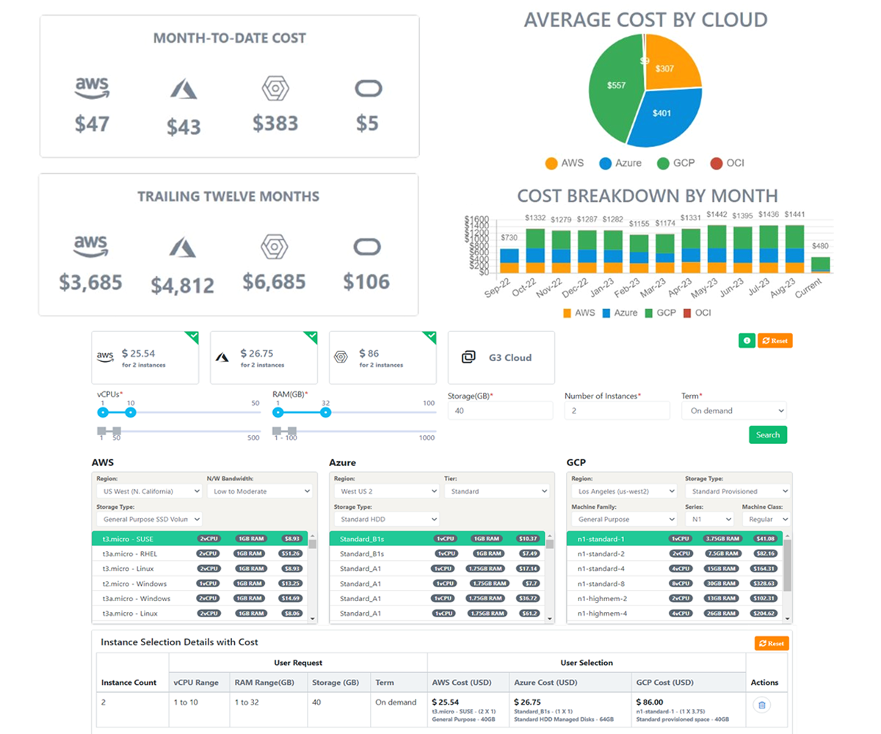Click the OCI oval icon in Trailing Twelve Months
881x734 pixels.
(367, 247)
